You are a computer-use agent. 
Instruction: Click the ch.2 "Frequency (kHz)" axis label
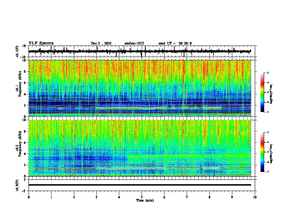[20, 144]
